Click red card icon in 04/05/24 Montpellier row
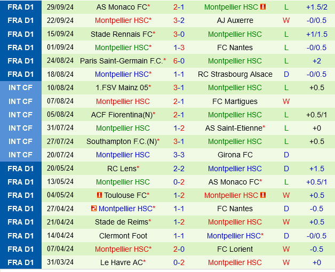 pos(263,195)
